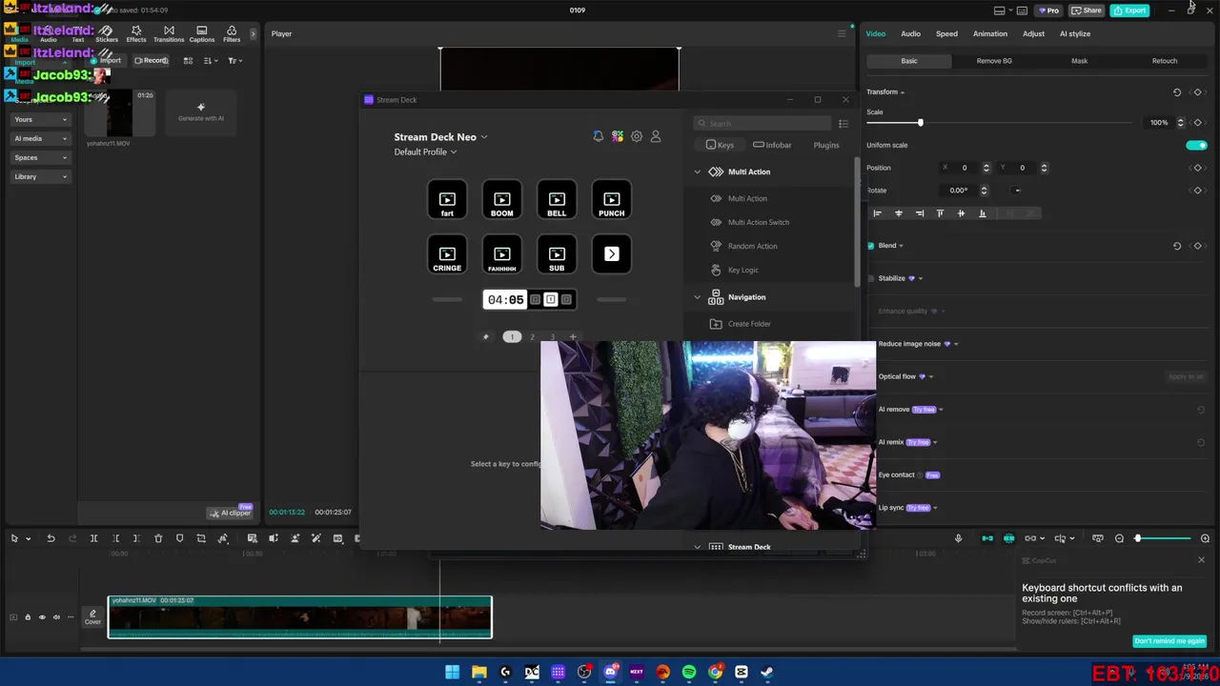Collapse the Multi Action category
1220x686 pixels.
click(x=697, y=172)
